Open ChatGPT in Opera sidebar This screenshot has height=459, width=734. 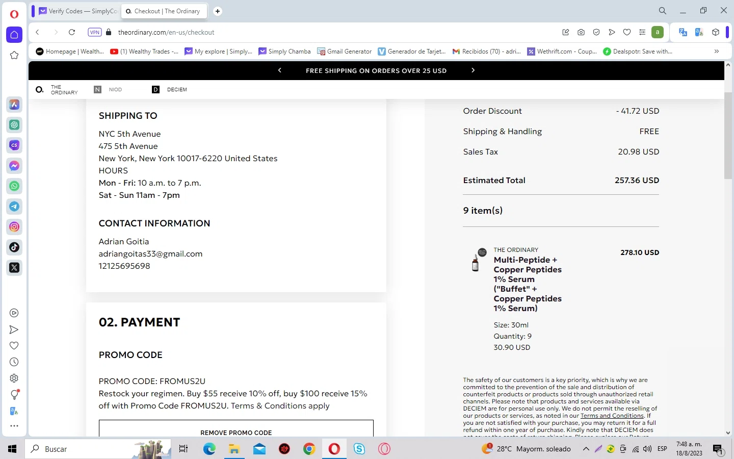tap(14, 125)
